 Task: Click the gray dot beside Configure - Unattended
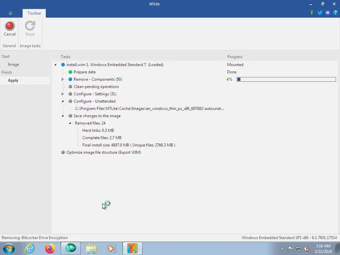[70, 101]
